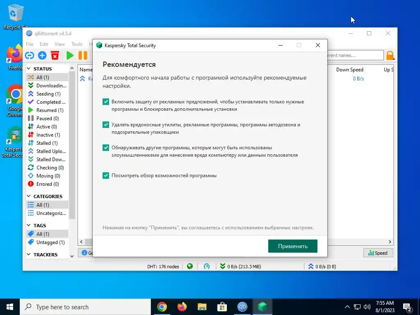The height and width of the screenshot is (315, 420).
Task: Open File Explorer from the taskbar
Action: [x=202, y=307]
